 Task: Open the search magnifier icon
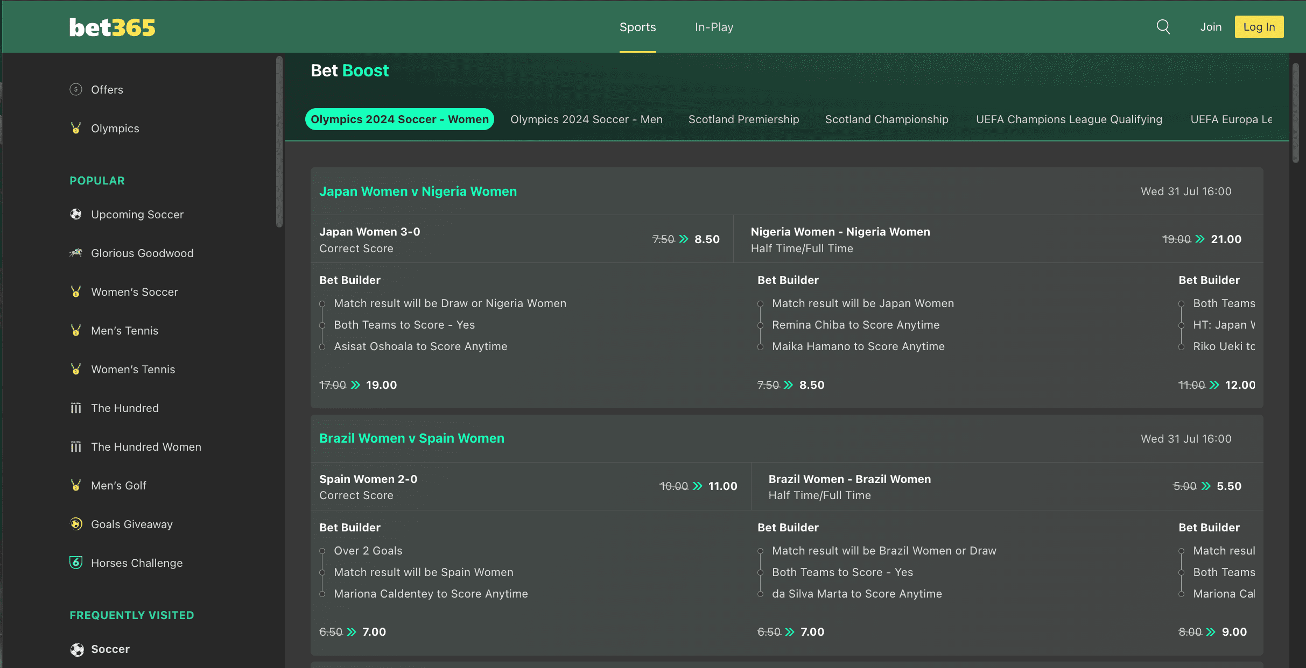[1163, 27]
